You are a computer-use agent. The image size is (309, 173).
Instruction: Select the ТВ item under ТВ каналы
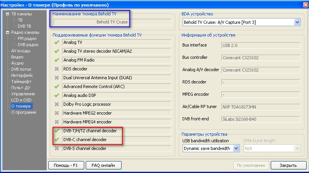(x=20, y=20)
